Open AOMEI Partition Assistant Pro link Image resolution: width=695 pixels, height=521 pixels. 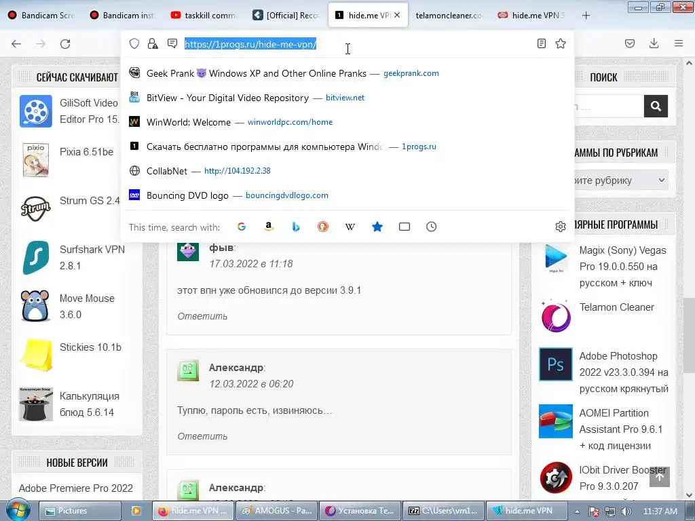(621, 429)
